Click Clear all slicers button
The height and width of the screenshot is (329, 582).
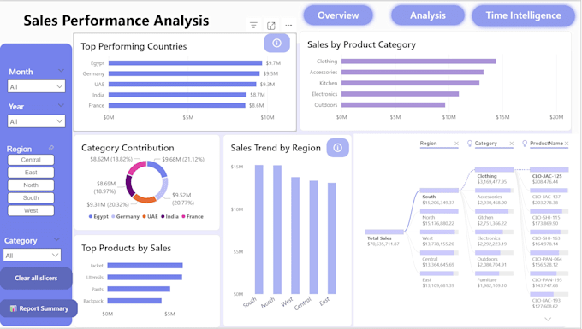click(36, 279)
